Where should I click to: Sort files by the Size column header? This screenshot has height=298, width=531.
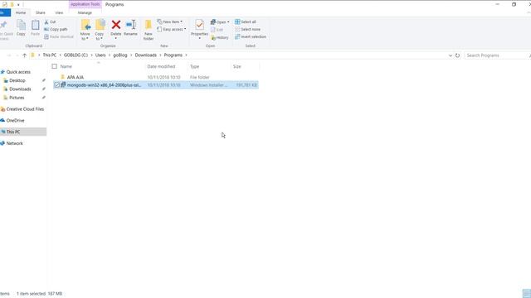coord(237,66)
